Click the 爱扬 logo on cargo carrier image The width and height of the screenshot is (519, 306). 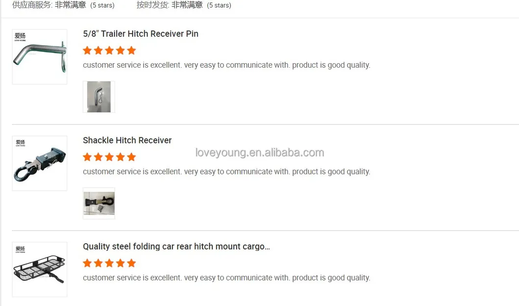point(20,250)
